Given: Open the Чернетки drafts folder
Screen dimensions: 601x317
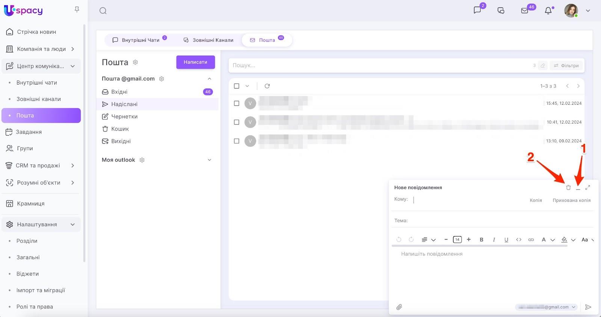Looking at the screenshot, I should (x=158, y=117).
